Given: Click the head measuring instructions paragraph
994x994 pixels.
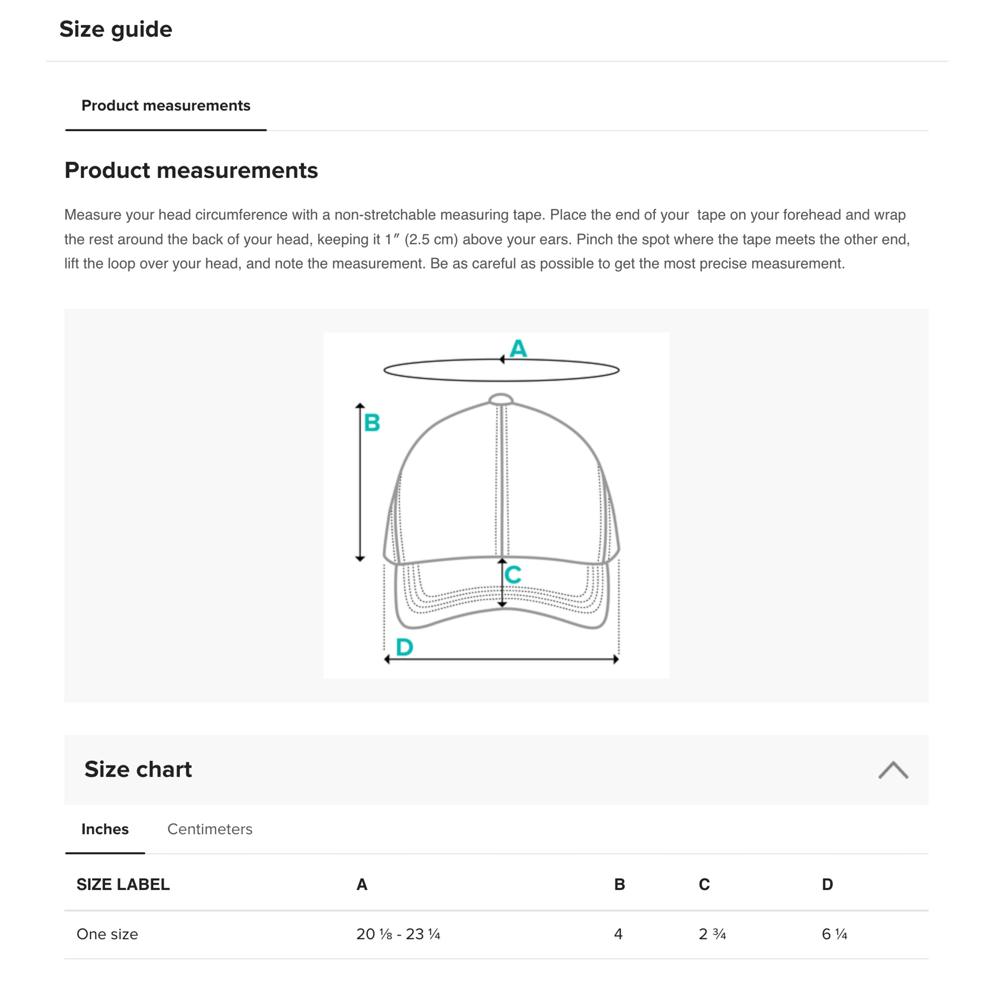Looking at the screenshot, I should [487, 239].
